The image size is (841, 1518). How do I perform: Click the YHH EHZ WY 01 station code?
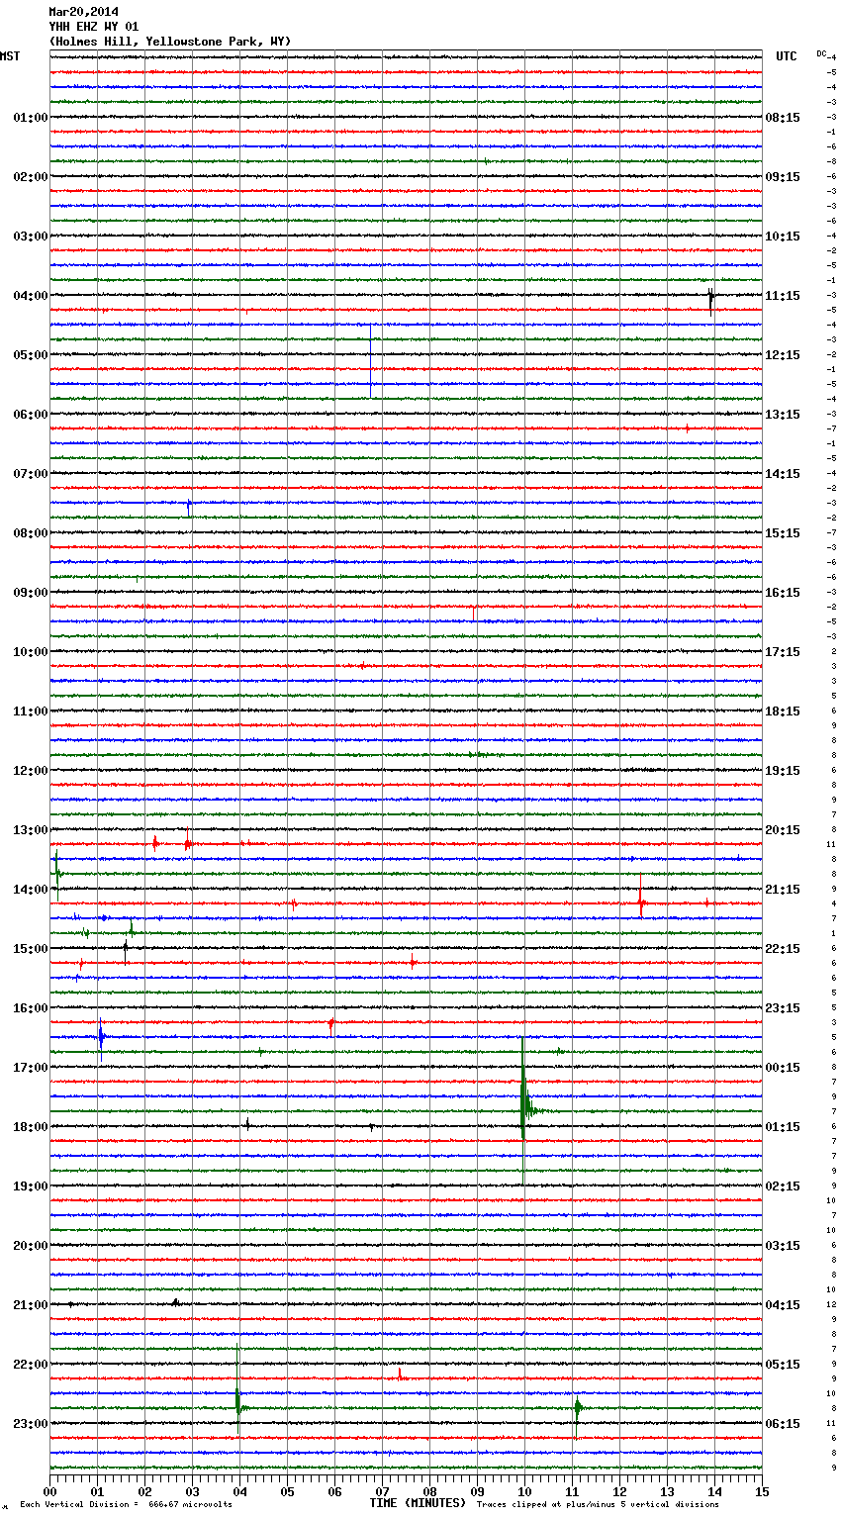coord(94,27)
